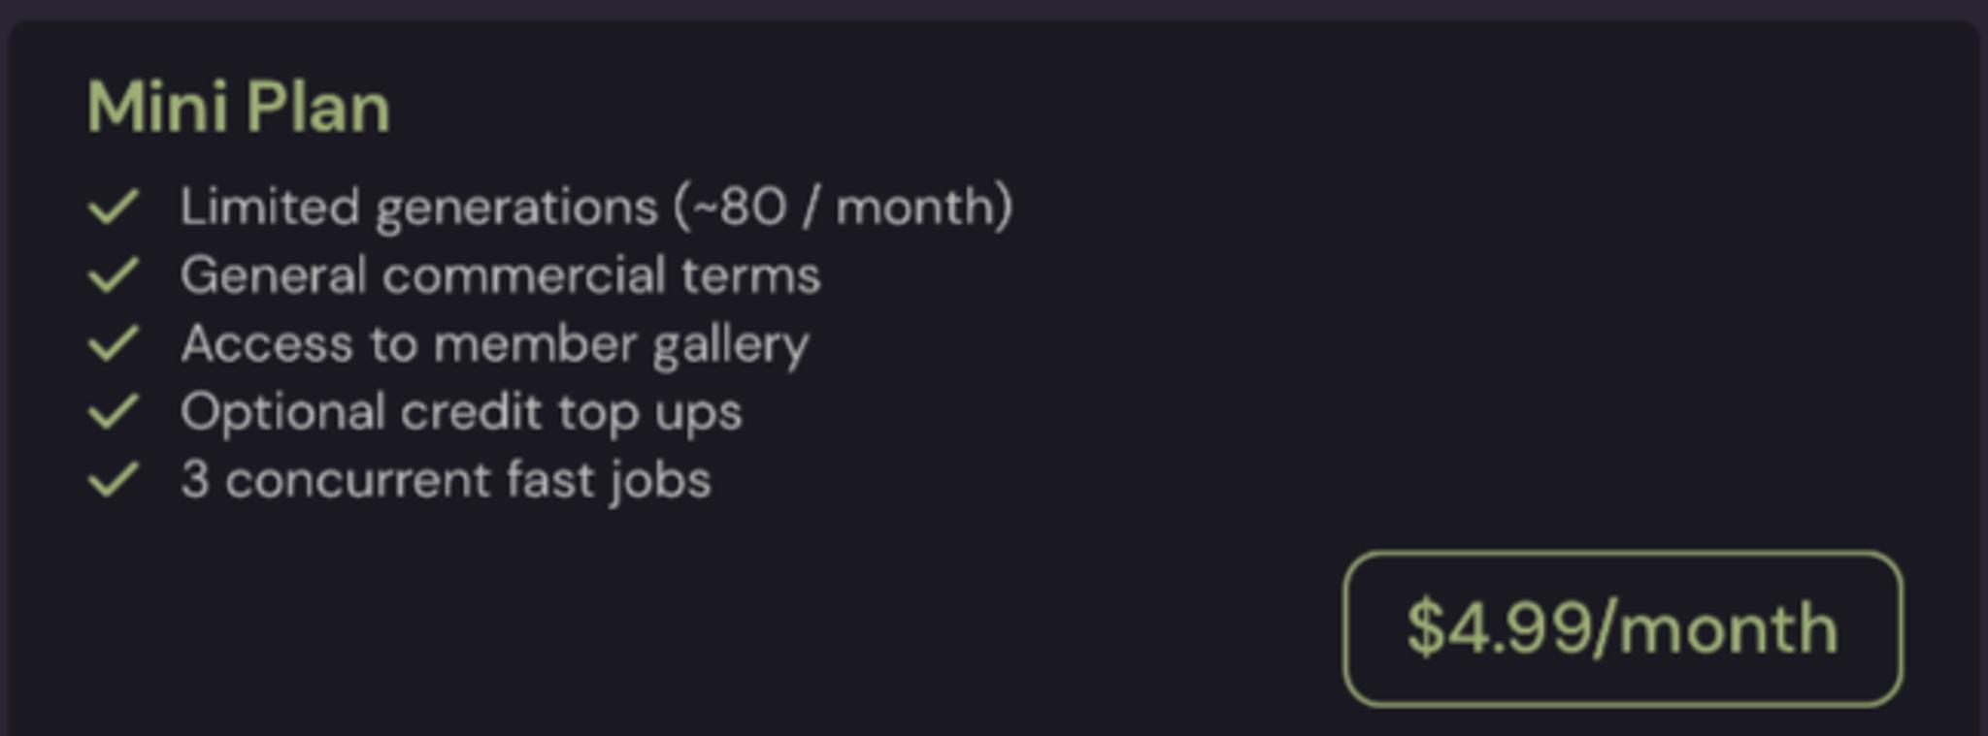Click the 3 concurrent fast jobs text
Image resolution: width=1988 pixels, height=736 pixels.
(x=447, y=481)
